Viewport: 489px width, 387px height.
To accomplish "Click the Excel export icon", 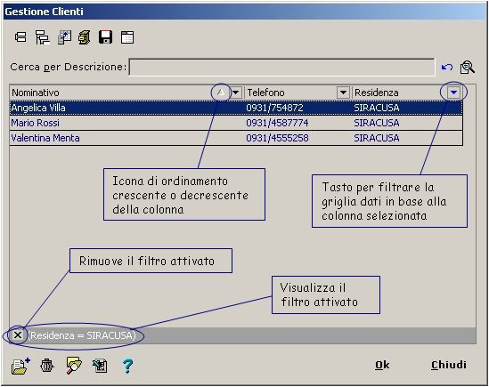I will (x=100, y=366).
